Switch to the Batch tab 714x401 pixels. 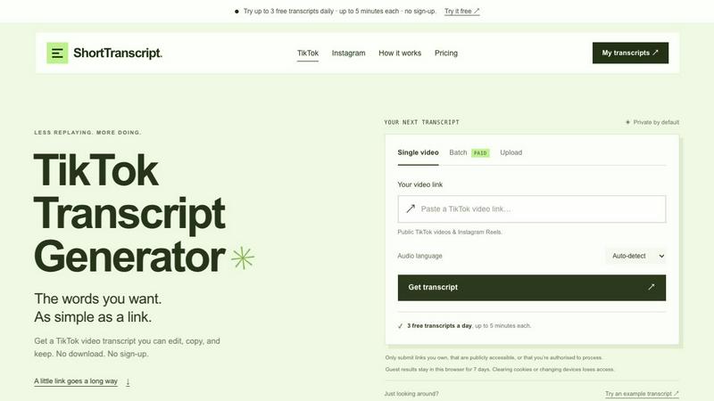pyautogui.click(x=458, y=152)
